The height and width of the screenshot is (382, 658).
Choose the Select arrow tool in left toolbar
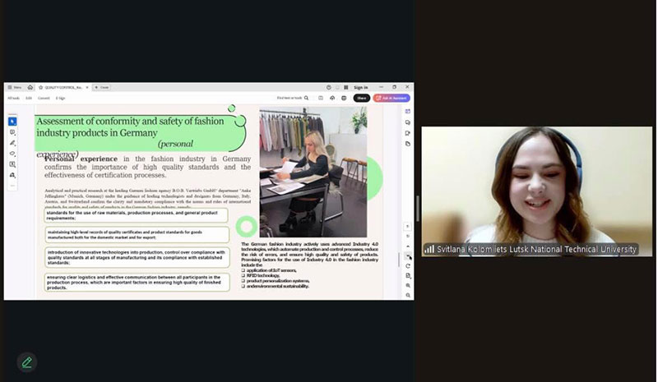(x=12, y=122)
